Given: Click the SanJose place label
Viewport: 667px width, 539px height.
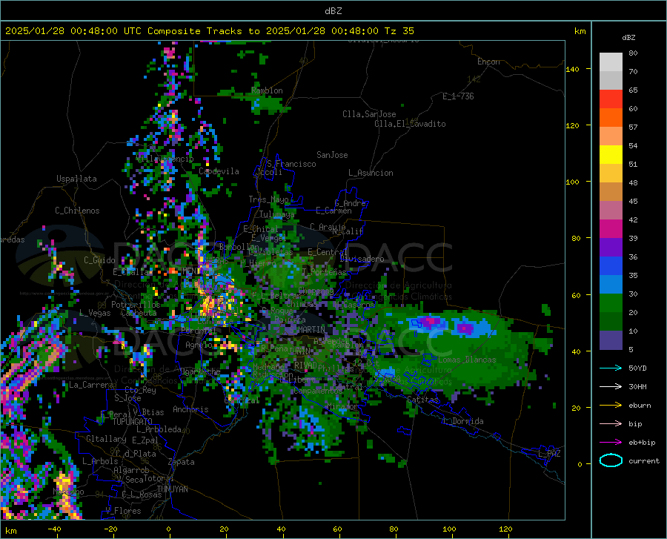Looking at the screenshot, I should point(332,155).
